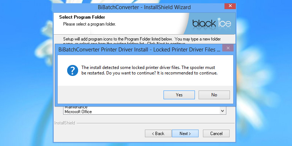Close the InstallShield Wizard window
Viewport: 292px width, 146px height.
pos(230,7)
